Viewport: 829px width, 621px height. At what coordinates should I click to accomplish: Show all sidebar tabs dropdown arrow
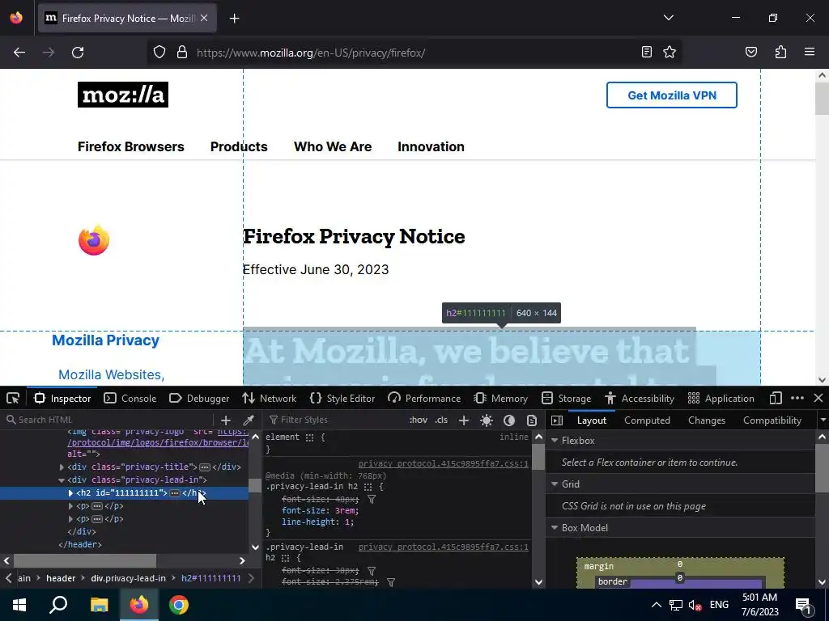pyautogui.click(x=823, y=420)
